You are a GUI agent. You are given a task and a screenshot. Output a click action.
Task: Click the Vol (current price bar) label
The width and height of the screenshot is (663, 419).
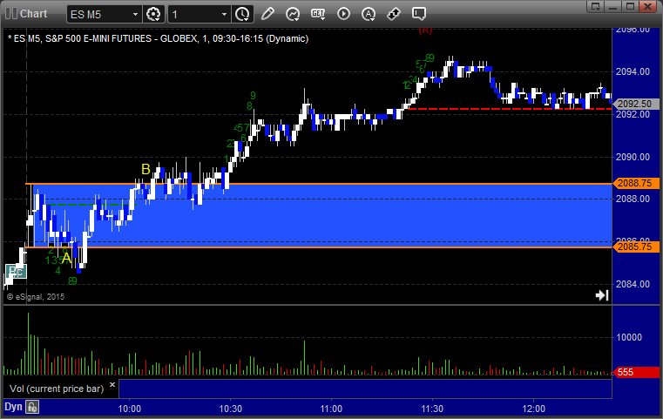tap(57, 389)
